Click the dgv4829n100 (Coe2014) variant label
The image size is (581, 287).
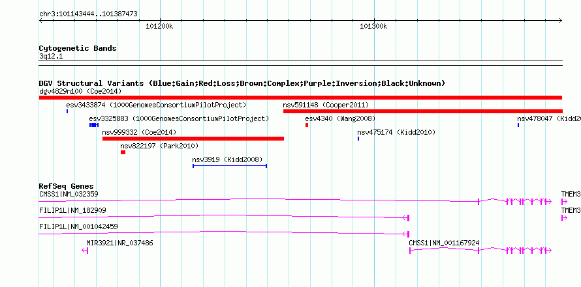pos(80,91)
